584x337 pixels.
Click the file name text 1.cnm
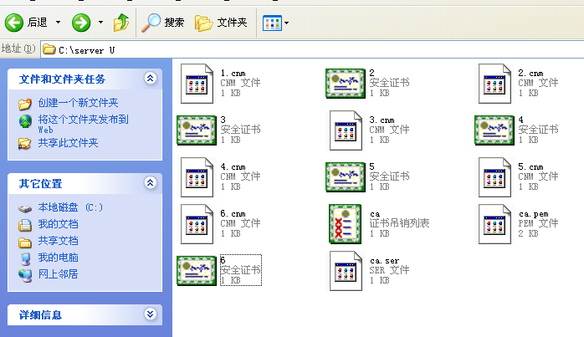coord(233,74)
